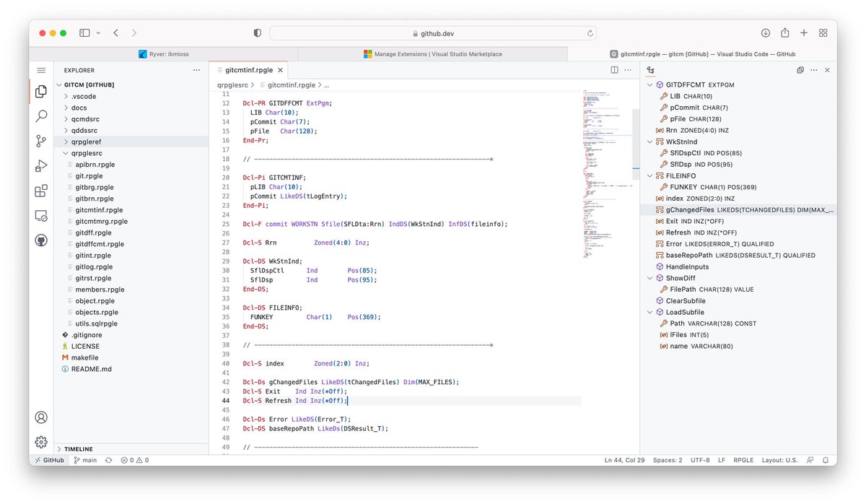Click the Accounts icon above the settings gear
Screen dimensions: 866x504
40,417
